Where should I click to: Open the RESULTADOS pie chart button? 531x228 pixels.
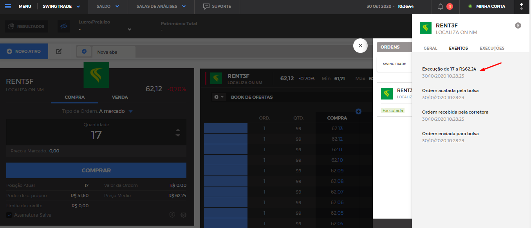pyautogui.click(x=26, y=26)
